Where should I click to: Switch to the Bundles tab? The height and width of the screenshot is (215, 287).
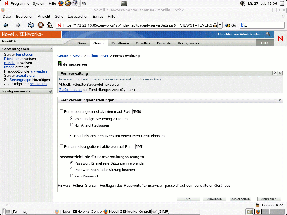[143, 43]
